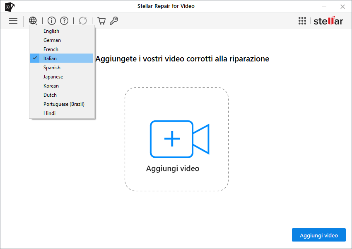The height and width of the screenshot is (249, 352).
Task: Switch language to French
Action: [x=62, y=49]
